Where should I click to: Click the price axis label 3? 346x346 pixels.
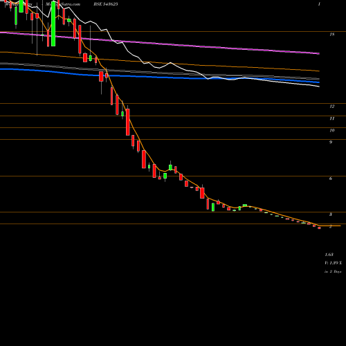(331, 215)
